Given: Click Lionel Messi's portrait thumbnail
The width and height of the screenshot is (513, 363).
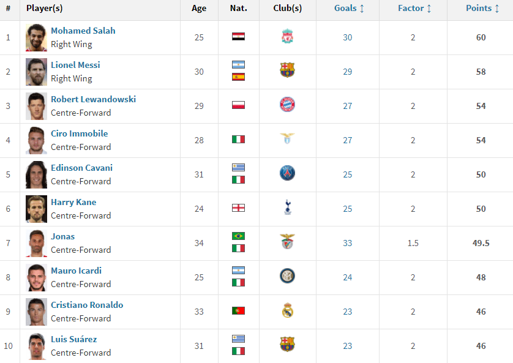Looking at the screenshot, I should click(x=36, y=72).
